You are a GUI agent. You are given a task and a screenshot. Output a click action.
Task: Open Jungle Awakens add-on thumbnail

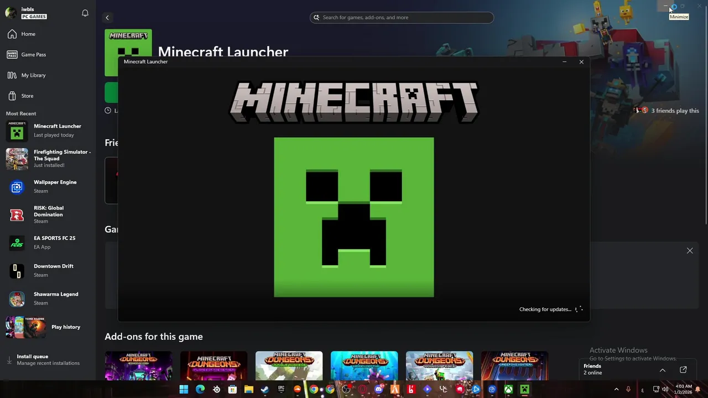coord(289,365)
